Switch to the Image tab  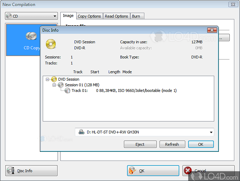[x=68, y=16]
